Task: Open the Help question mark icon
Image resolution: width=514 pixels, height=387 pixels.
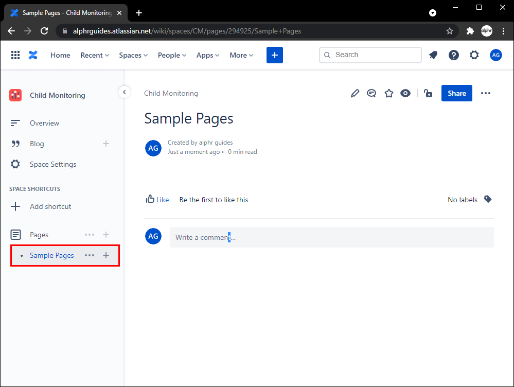Action: [453, 55]
